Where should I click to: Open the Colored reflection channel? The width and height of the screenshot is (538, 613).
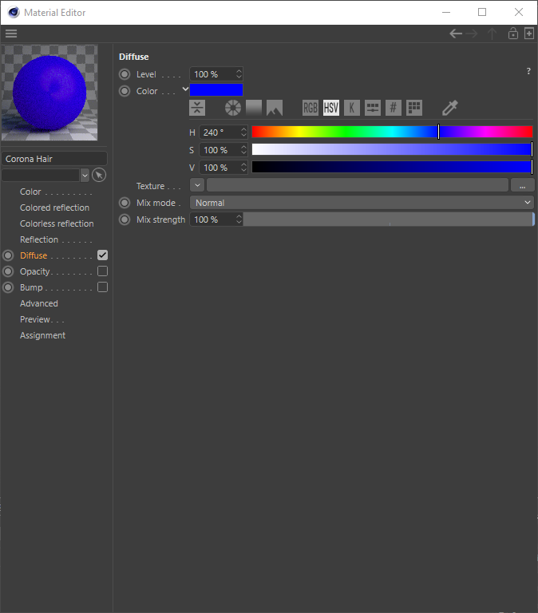point(55,208)
